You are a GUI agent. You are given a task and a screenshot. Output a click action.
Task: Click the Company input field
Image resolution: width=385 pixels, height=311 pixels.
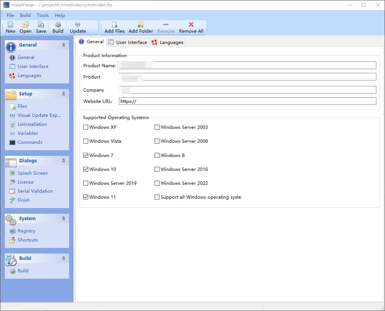pyautogui.click(x=248, y=90)
